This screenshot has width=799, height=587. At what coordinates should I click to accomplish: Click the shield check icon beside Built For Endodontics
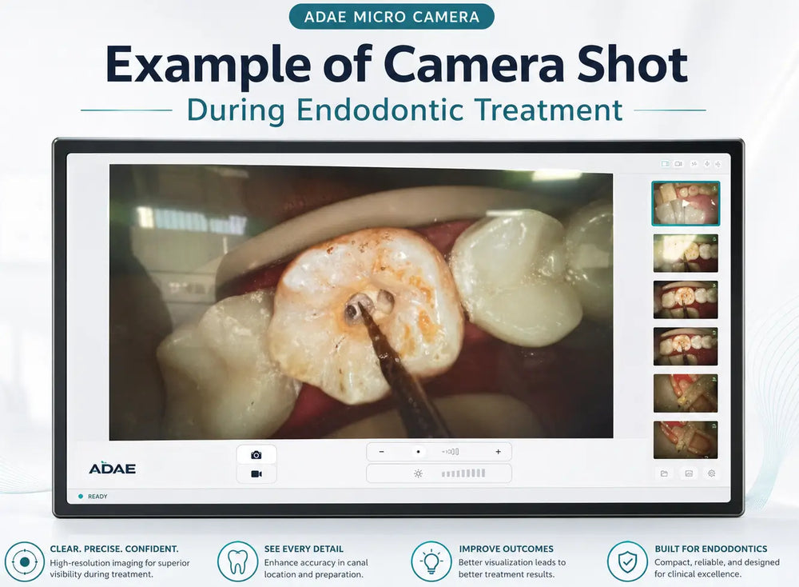coord(627,561)
